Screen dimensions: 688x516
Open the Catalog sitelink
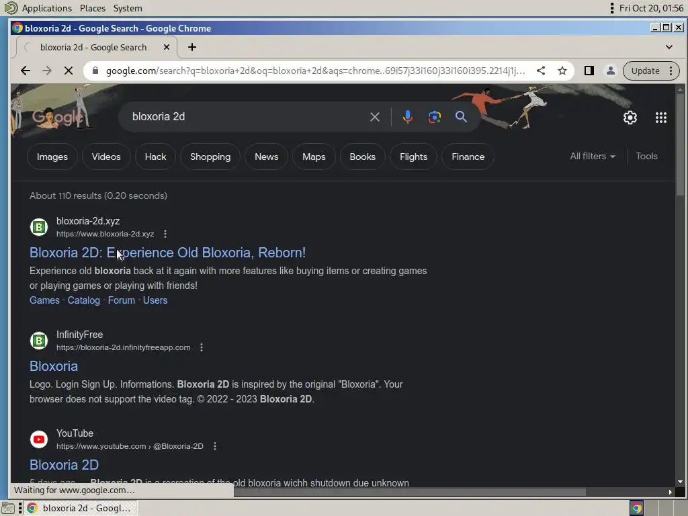83,300
